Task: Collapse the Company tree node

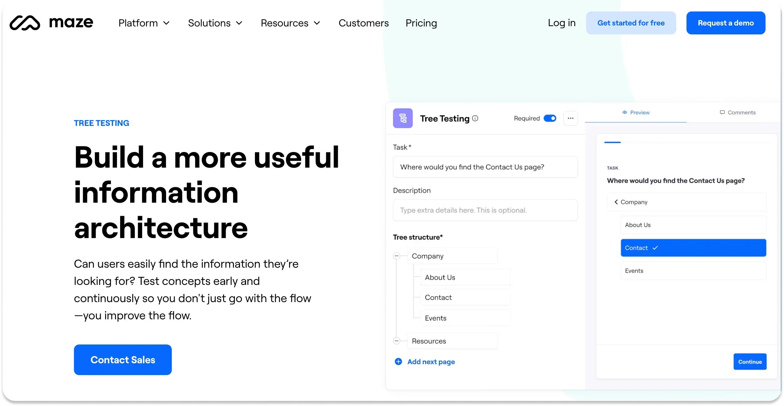Action: (x=397, y=256)
